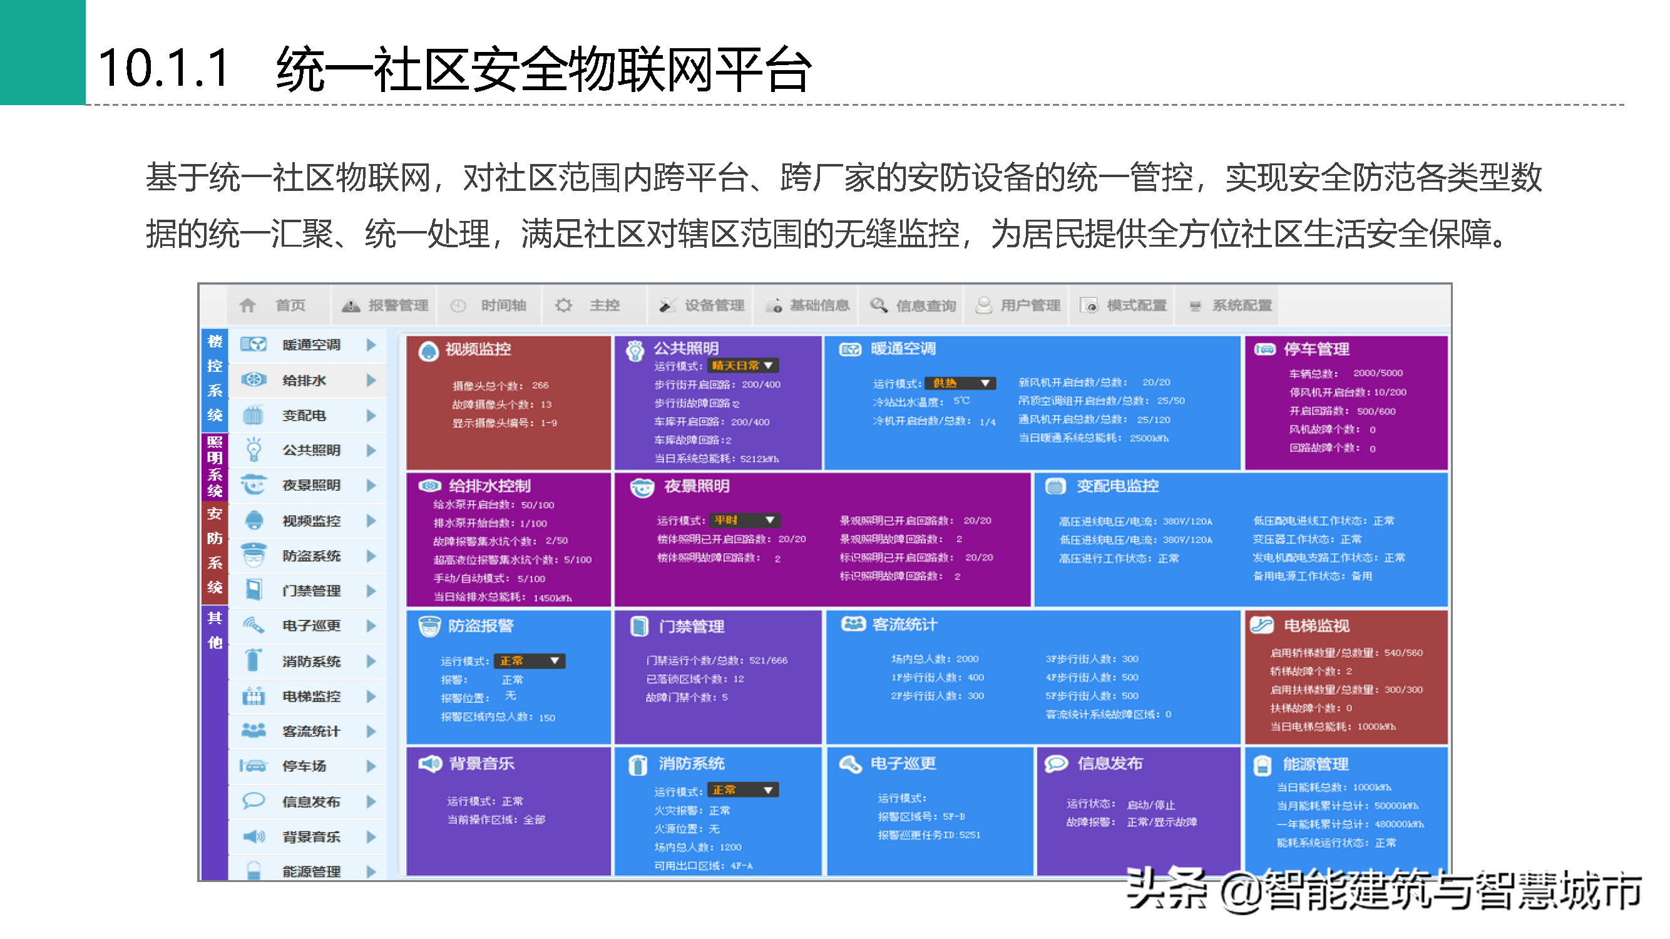
Task: Open 防盗报警 运行模式 dropdown
Action: tap(530, 661)
